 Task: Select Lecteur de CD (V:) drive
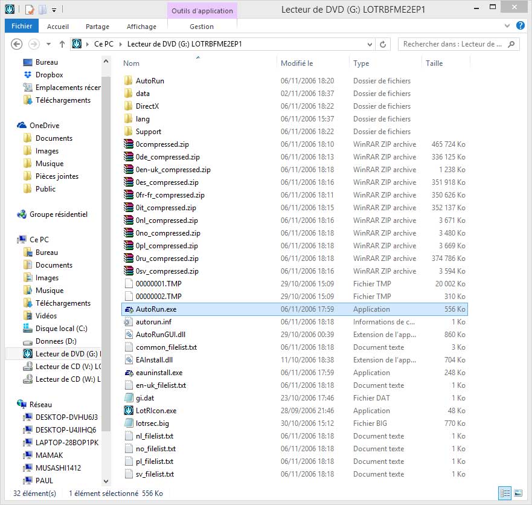pyautogui.click(x=68, y=367)
